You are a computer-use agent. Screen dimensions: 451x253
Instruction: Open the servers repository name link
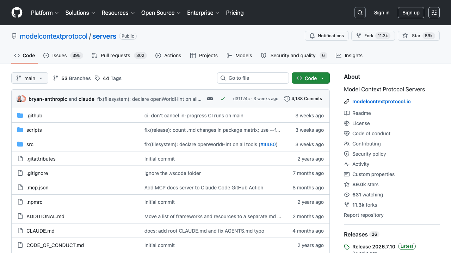(x=104, y=36)
